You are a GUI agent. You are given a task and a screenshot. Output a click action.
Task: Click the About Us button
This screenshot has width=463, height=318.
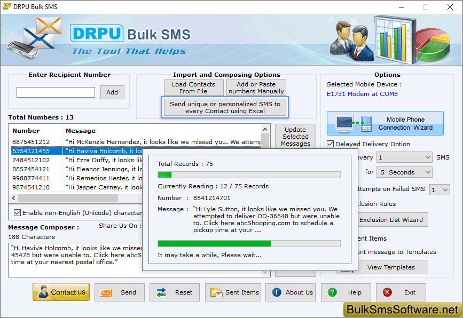[291, 292]
